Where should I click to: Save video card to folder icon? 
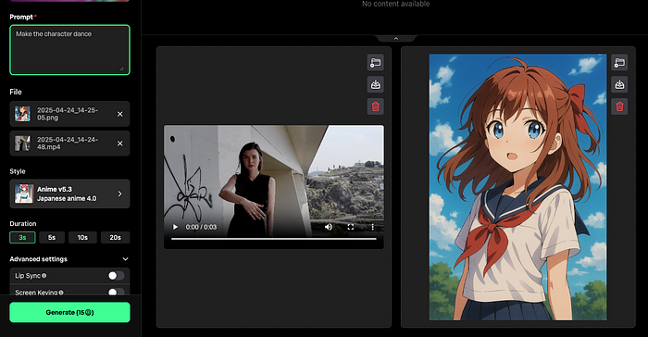coord(375,62)
